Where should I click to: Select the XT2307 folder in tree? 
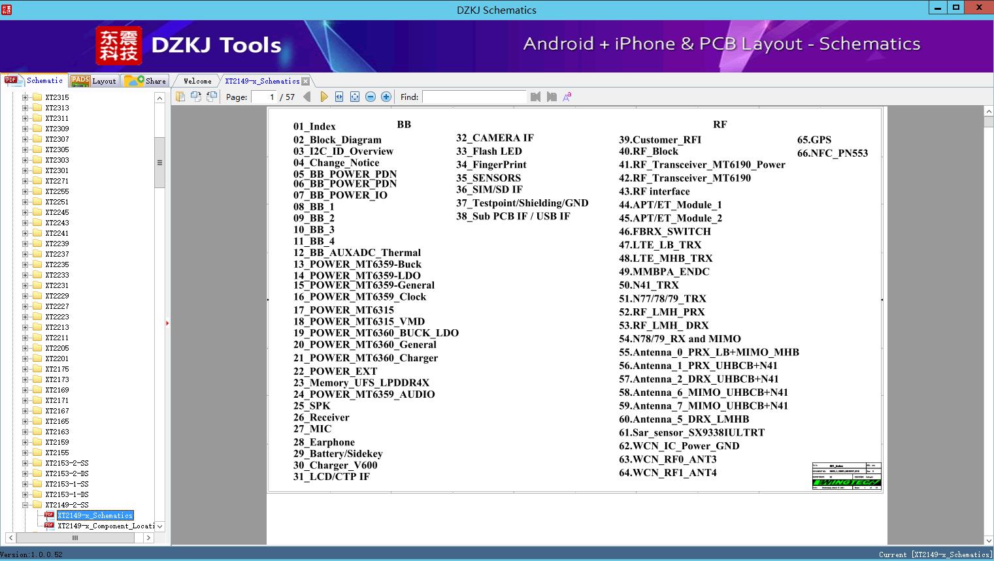pyautogui.click(x=57, y=139)
